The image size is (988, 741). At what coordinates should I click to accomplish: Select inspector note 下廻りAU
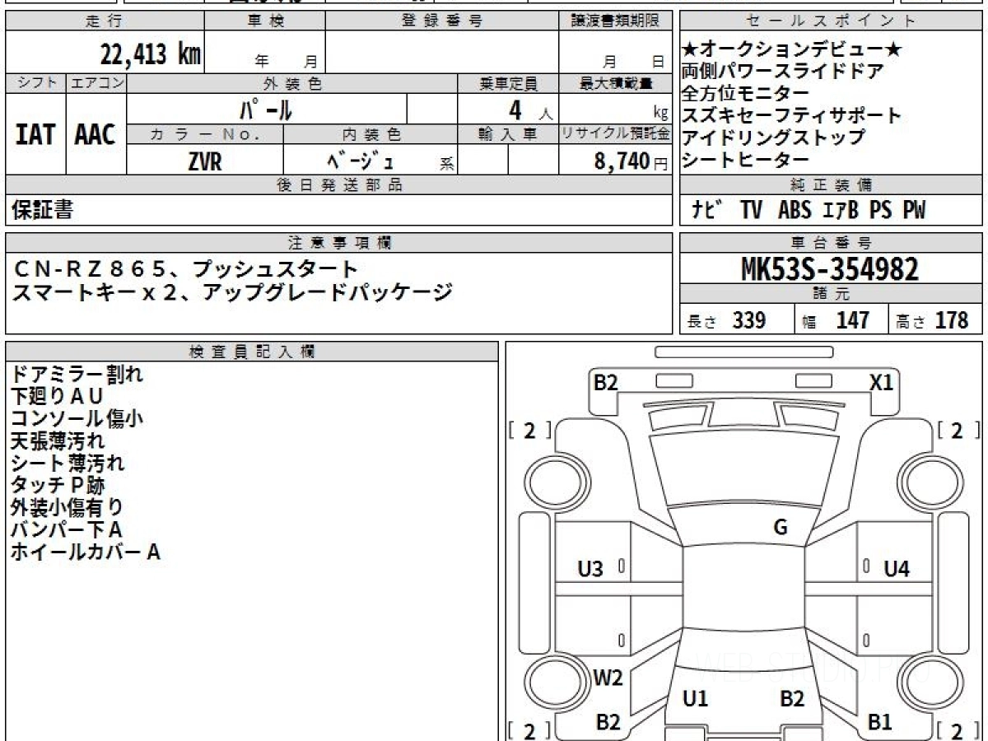(57, 397)
